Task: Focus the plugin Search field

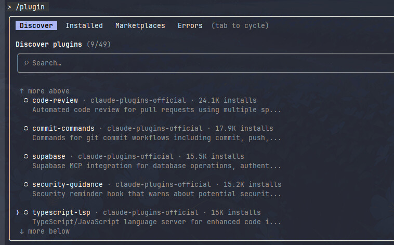Action: point(205,63)
